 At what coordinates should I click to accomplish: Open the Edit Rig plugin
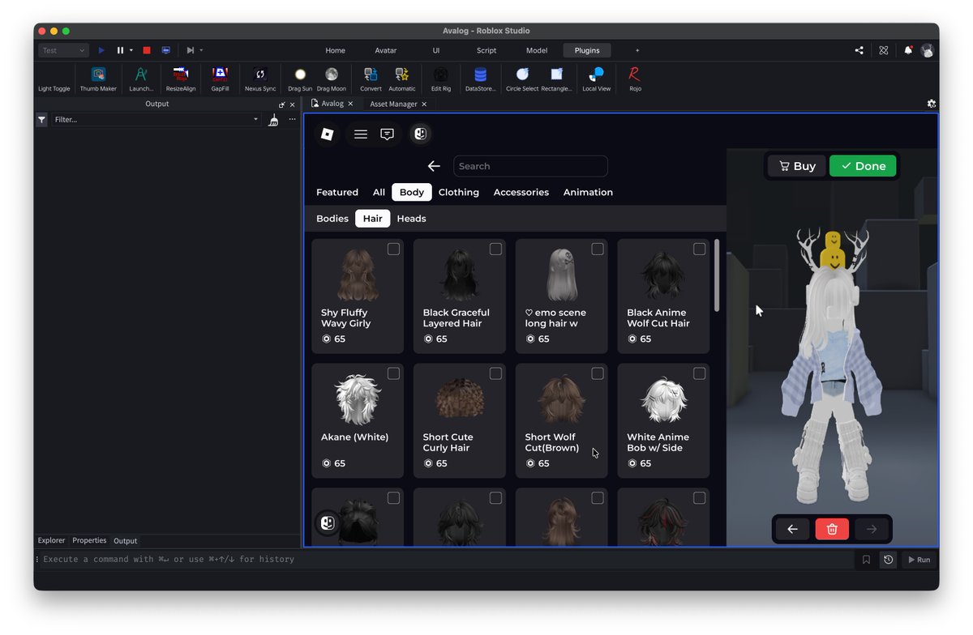click(441, 79)
